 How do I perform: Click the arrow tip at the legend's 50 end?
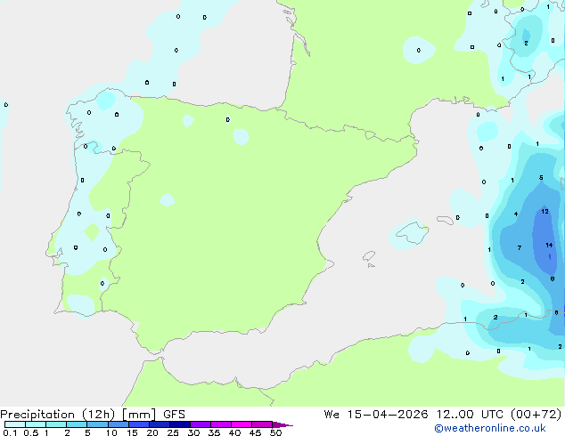pyautogui.click(x=283, y=424)
